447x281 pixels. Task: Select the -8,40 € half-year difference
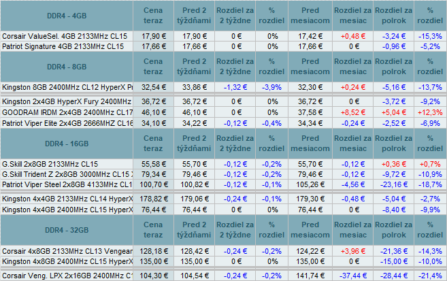(394, 210)
